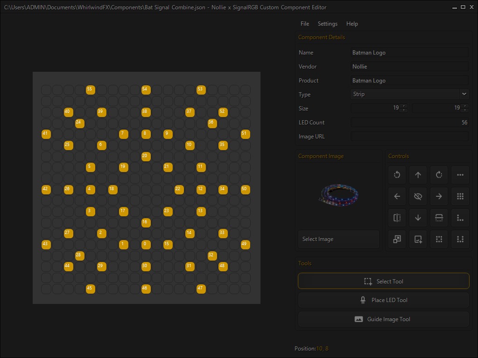Select LED 36 on the grid
This screenshot has width=478, height=358.
pos(212,123)
